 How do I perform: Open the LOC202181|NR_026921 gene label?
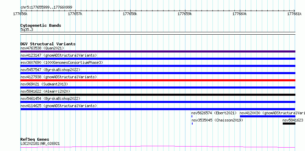pyautogui.click(x=40, y=143)
